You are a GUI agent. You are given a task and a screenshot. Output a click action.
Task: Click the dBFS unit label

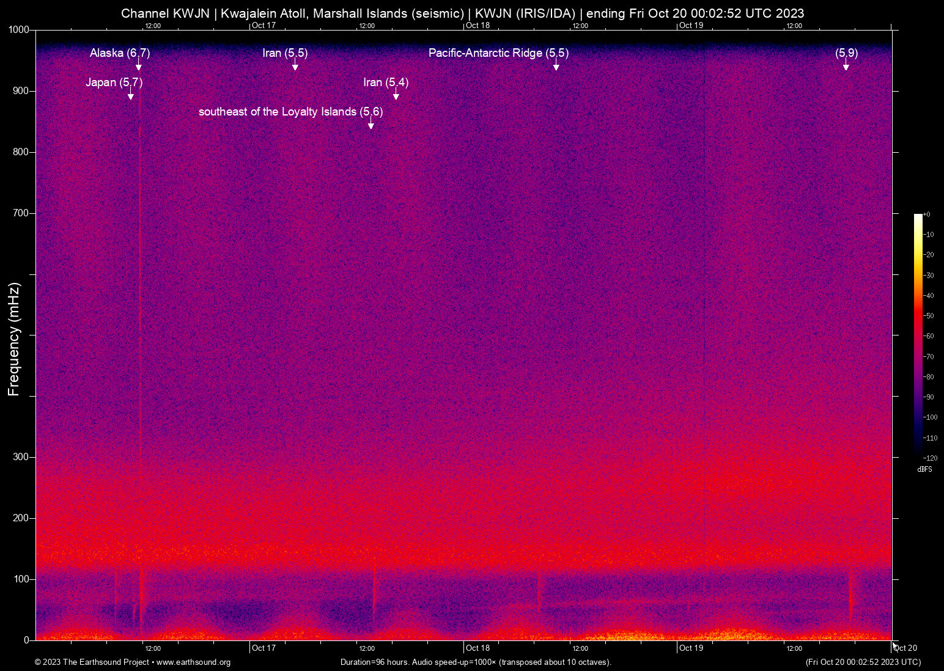pyautogui.click(x=924, y=470)
